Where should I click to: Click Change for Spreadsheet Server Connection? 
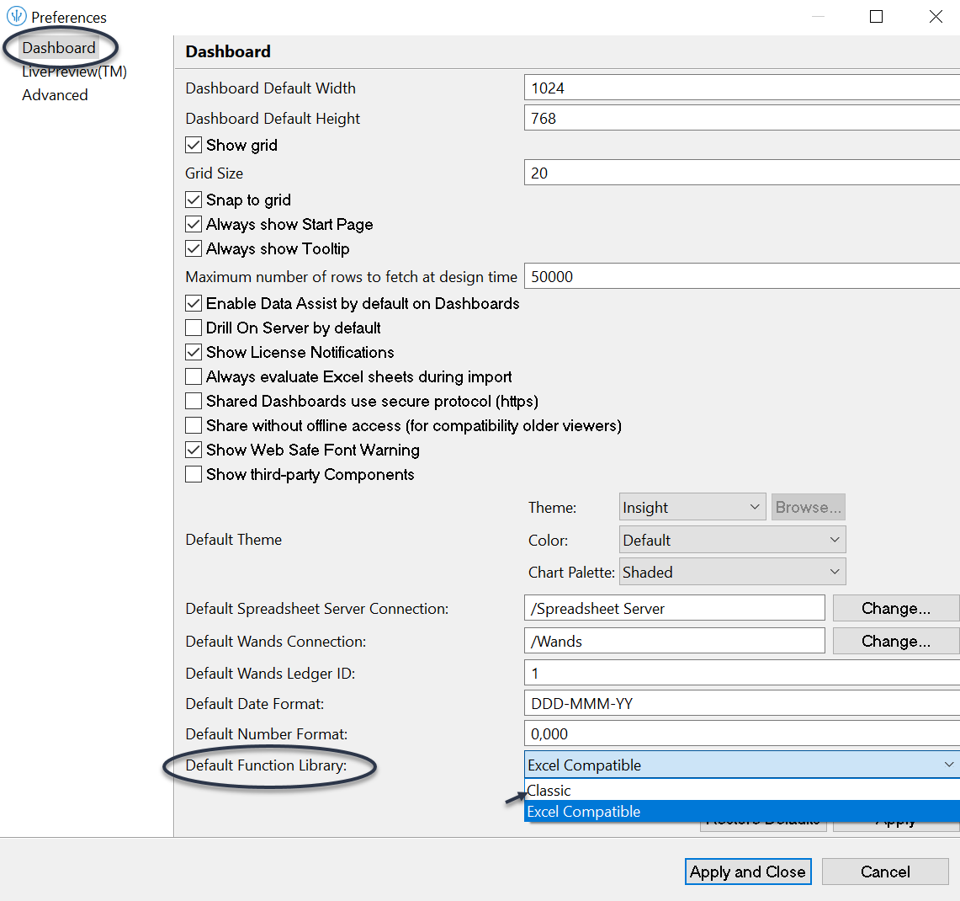[896, 609]
